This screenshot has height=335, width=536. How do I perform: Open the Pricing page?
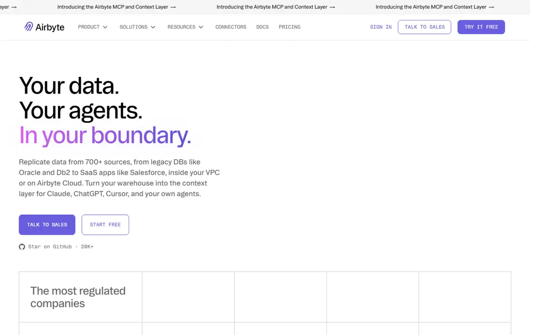289,27
